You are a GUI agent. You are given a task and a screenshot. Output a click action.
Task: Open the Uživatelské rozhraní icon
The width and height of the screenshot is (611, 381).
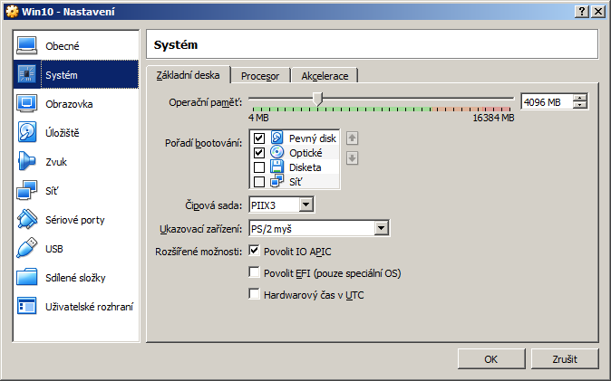(x=27, y=306)
